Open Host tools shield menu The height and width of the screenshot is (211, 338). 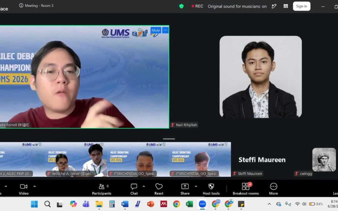coord(211,189)
